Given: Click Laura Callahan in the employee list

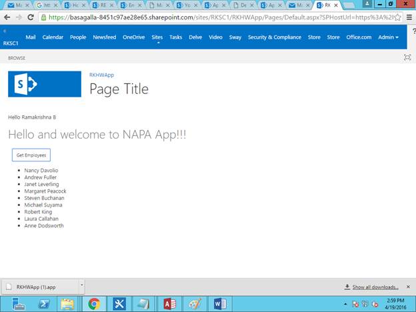Looking at the screenshot, I should click(41, 219).
